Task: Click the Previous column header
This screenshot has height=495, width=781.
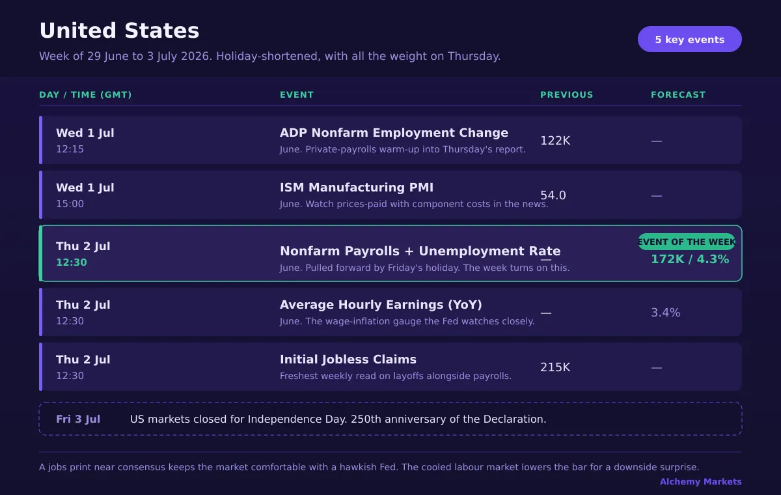Action: click(x=566, y=94)
